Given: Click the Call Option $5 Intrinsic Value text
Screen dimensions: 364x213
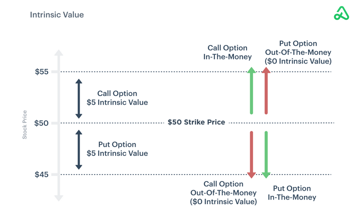Looking at the screenshot, I should click(x=117, y=98).
